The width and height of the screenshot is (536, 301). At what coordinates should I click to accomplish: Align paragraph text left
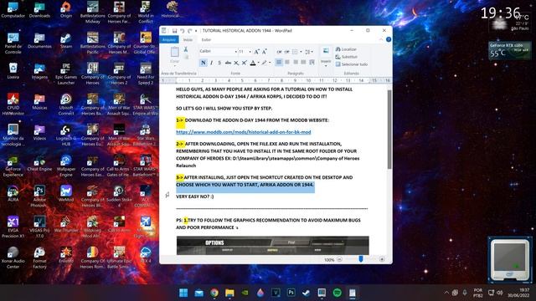click(x=279, y=62)
